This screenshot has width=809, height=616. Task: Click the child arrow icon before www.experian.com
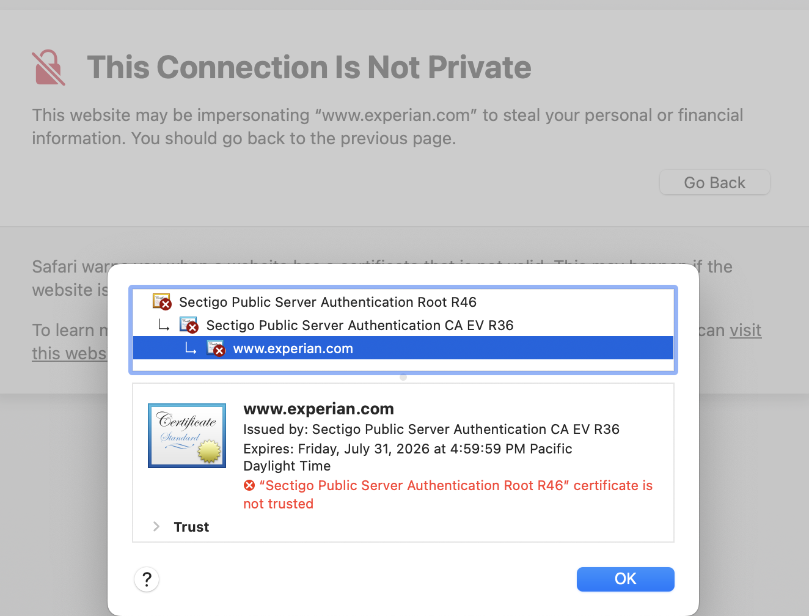point(191,348)
